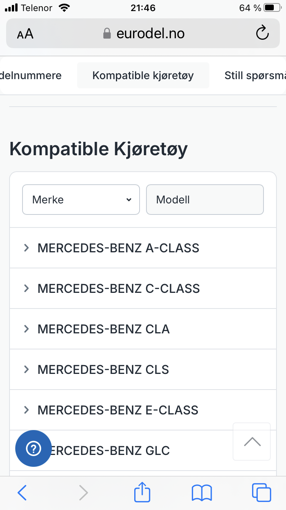Switch to the Kompatible kjøretøy tab
This screenshot has height=510, width=286.
(143, 75)
